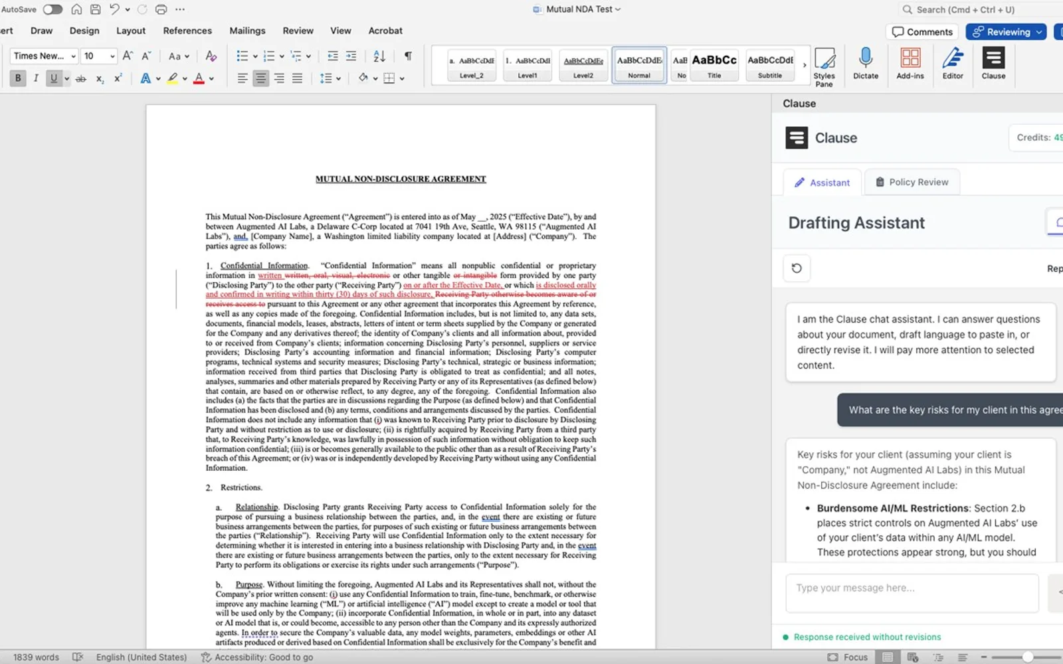Click the Sort icon
Viewport: 1063px width, 664px height.
(379, 56)
